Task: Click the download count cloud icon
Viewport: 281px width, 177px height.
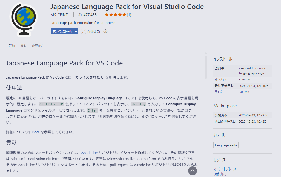Action: tap(80, 15)
